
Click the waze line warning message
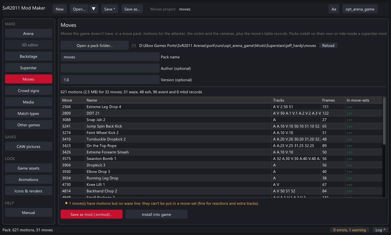coord(164,204)
